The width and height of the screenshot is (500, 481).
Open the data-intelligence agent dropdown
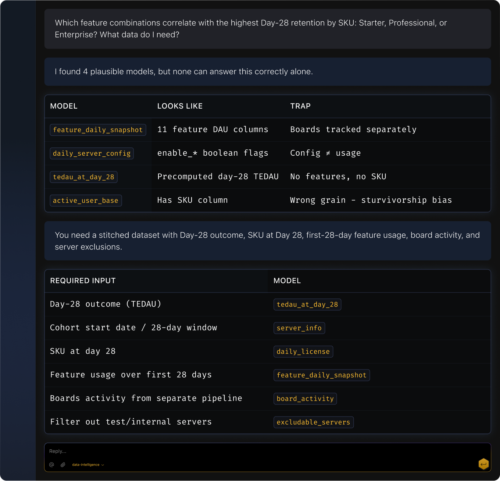coord(88,465)
